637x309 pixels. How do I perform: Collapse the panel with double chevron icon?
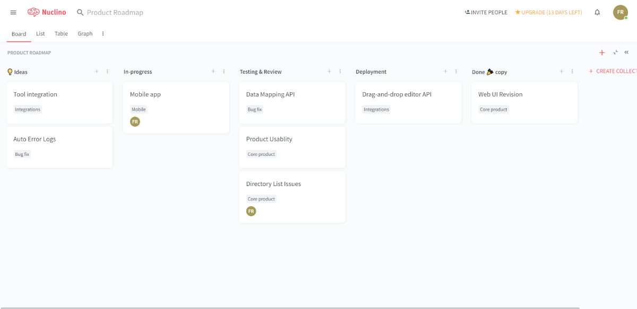[x=626, y=52]
